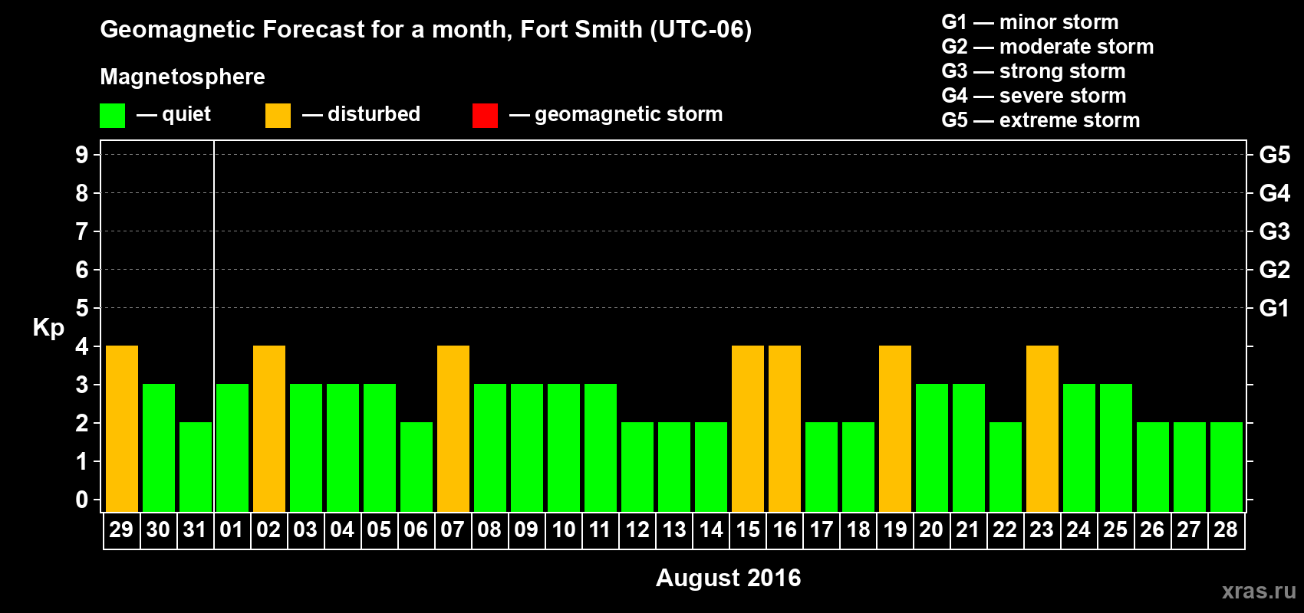Click the red geomagnetic storm legend swatch
This screenshot has width=1304, height=613.
pyautogui.click(x=485, y=116)
